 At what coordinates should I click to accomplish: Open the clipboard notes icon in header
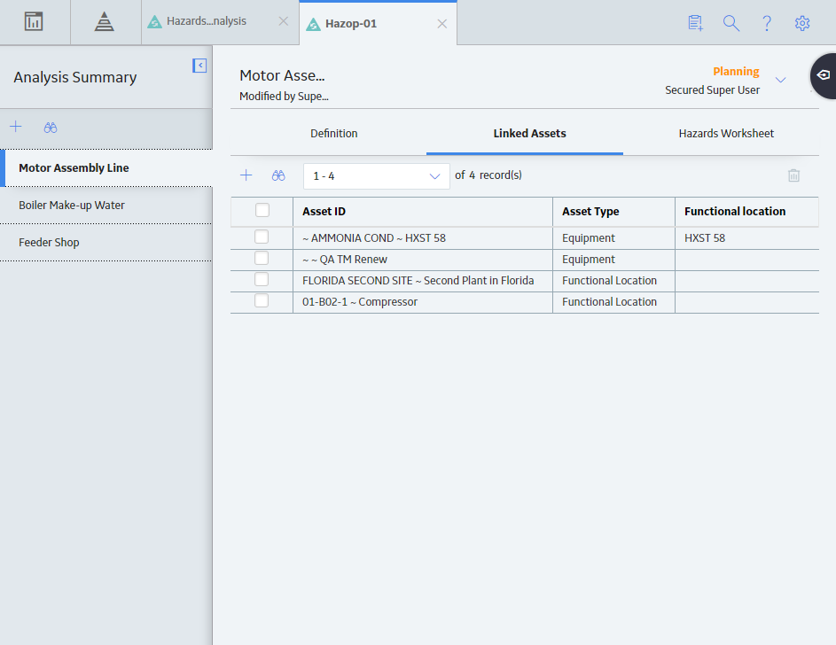(695, 23)
